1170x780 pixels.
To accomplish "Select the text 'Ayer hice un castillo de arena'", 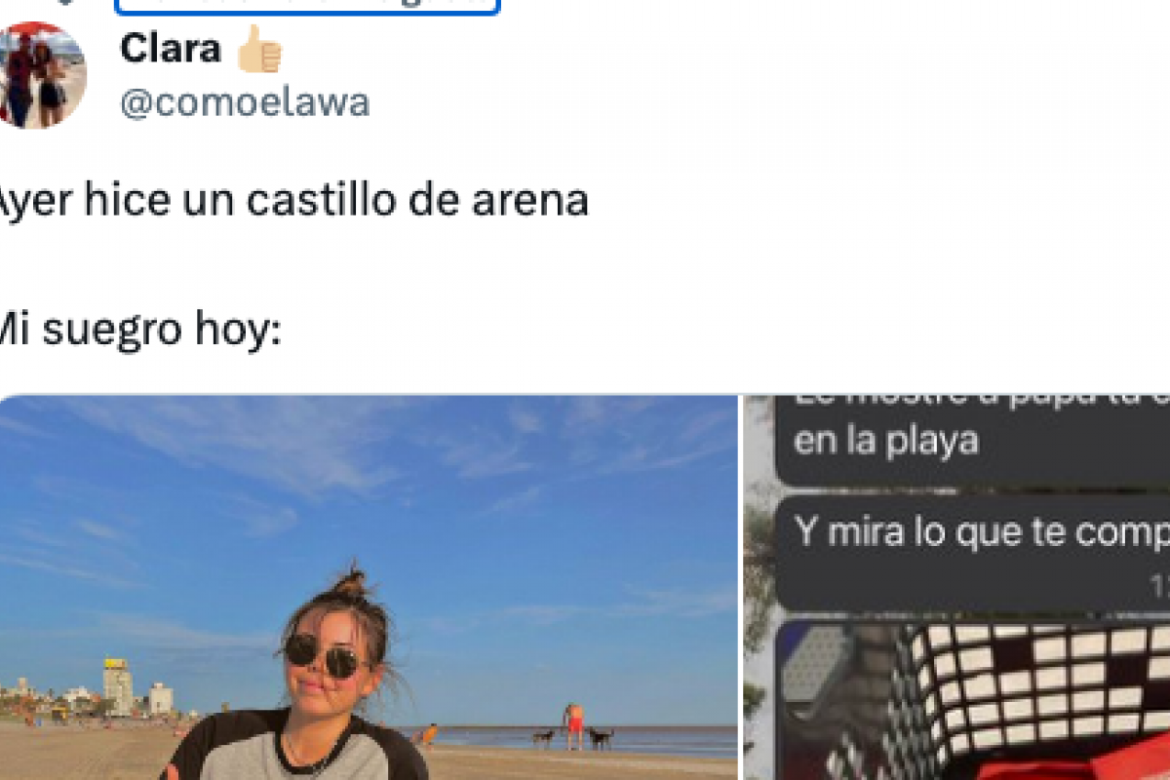I will pyautogui.click(x=292, y=201).
